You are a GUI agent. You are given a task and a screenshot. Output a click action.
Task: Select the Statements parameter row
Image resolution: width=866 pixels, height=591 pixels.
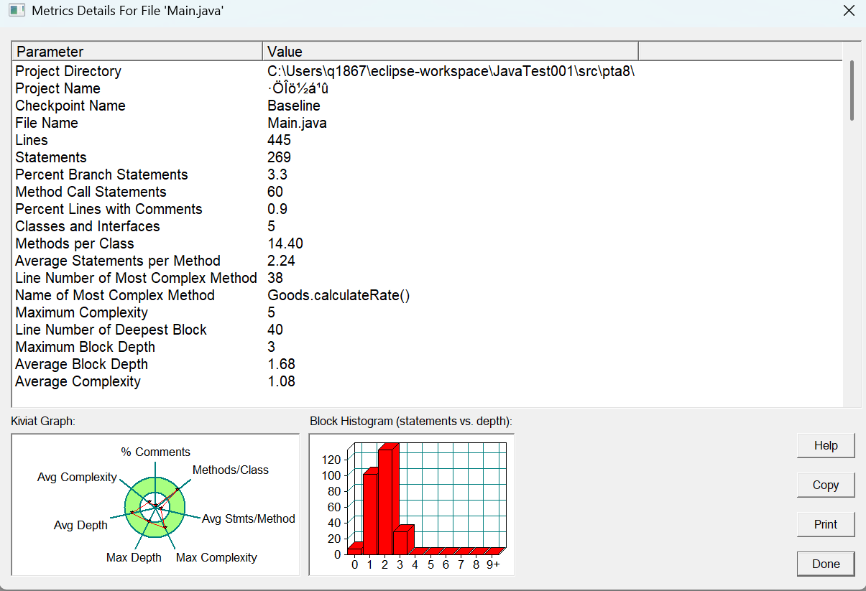(428, 157)
